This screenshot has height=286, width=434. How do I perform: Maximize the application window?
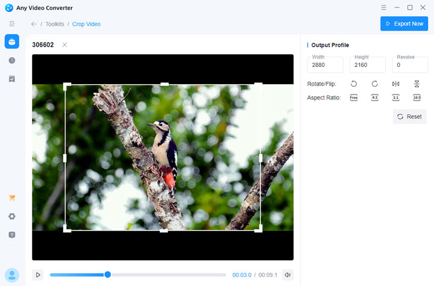[410, 7]
